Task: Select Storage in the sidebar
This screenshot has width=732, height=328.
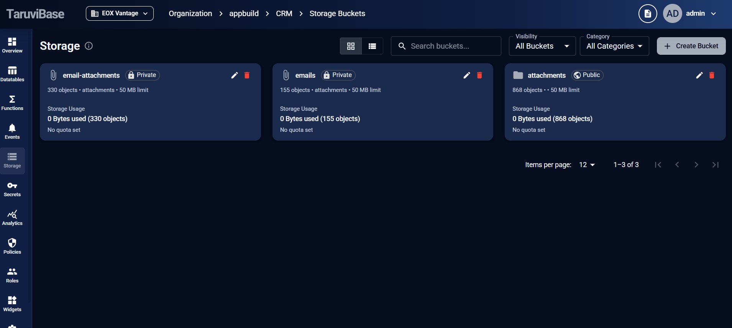Action: 12,161
